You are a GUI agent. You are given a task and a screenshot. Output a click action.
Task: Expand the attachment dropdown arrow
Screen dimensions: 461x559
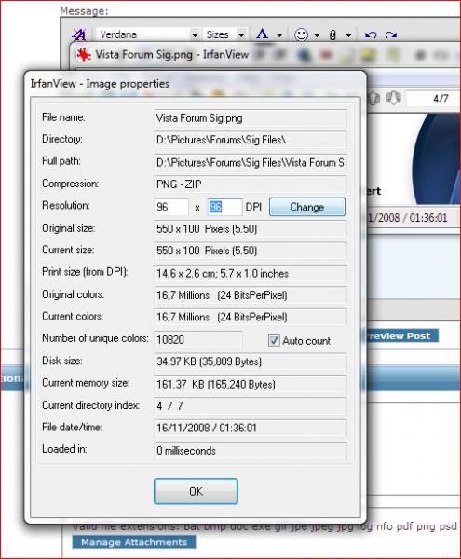pyautogui.click(x=349, y=35)
